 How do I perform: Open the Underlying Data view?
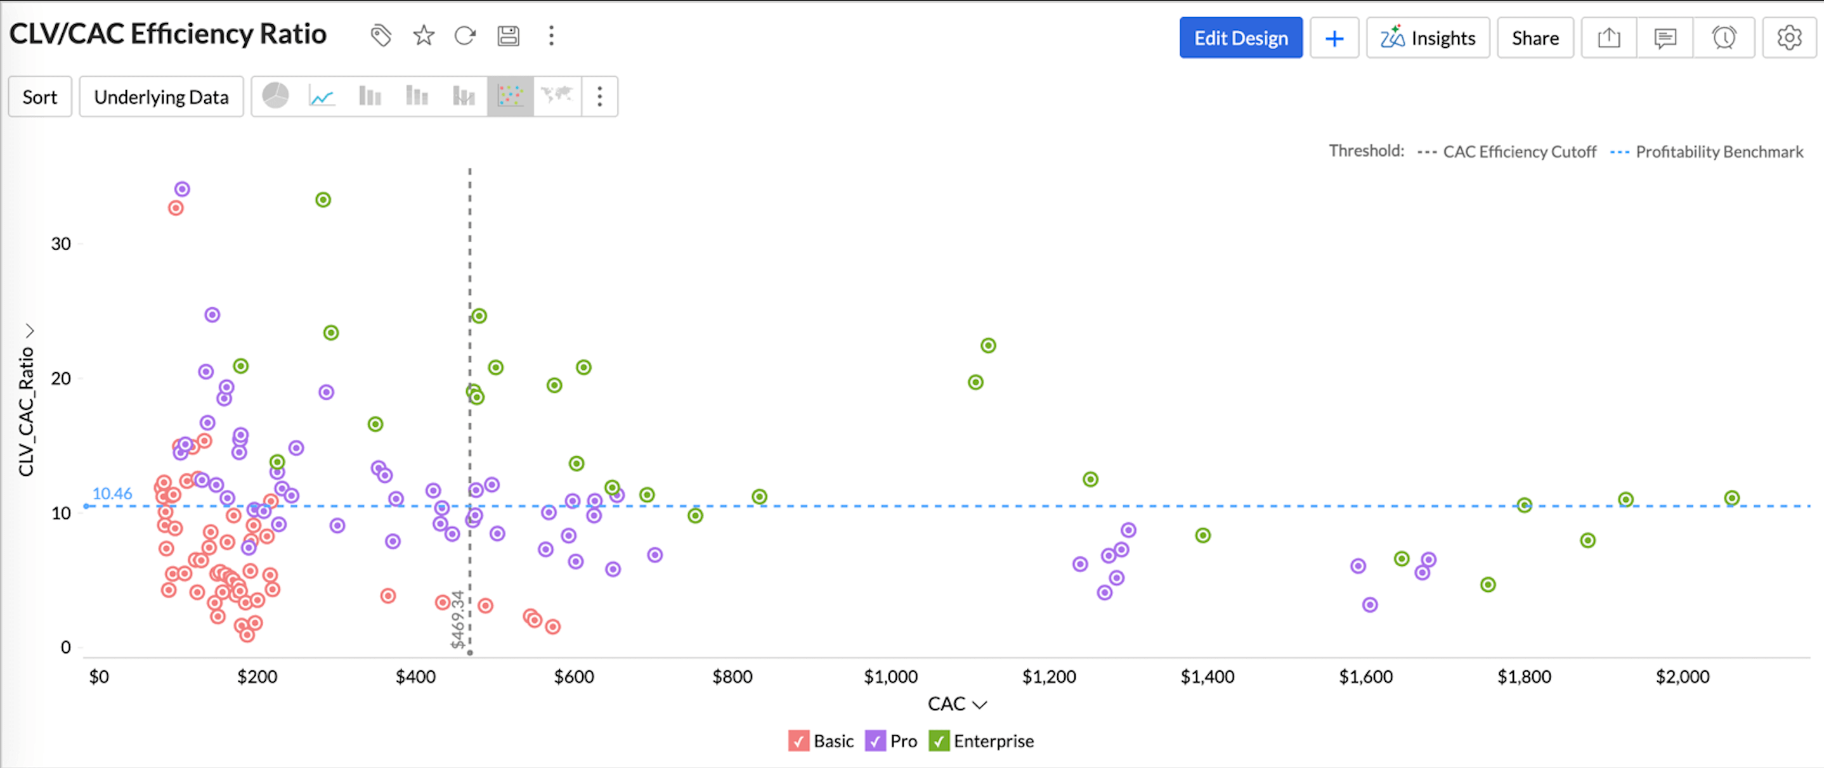click(x=160, y=96)
